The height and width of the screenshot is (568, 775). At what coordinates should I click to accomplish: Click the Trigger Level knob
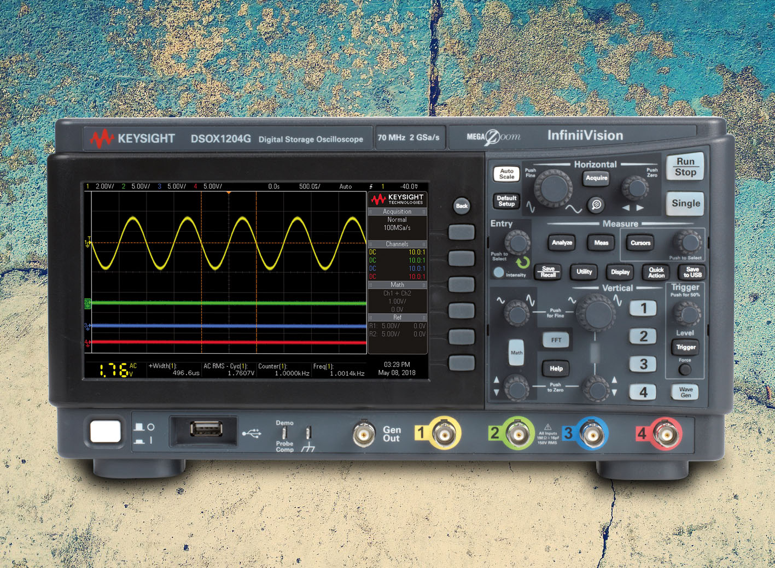point(686,314)
